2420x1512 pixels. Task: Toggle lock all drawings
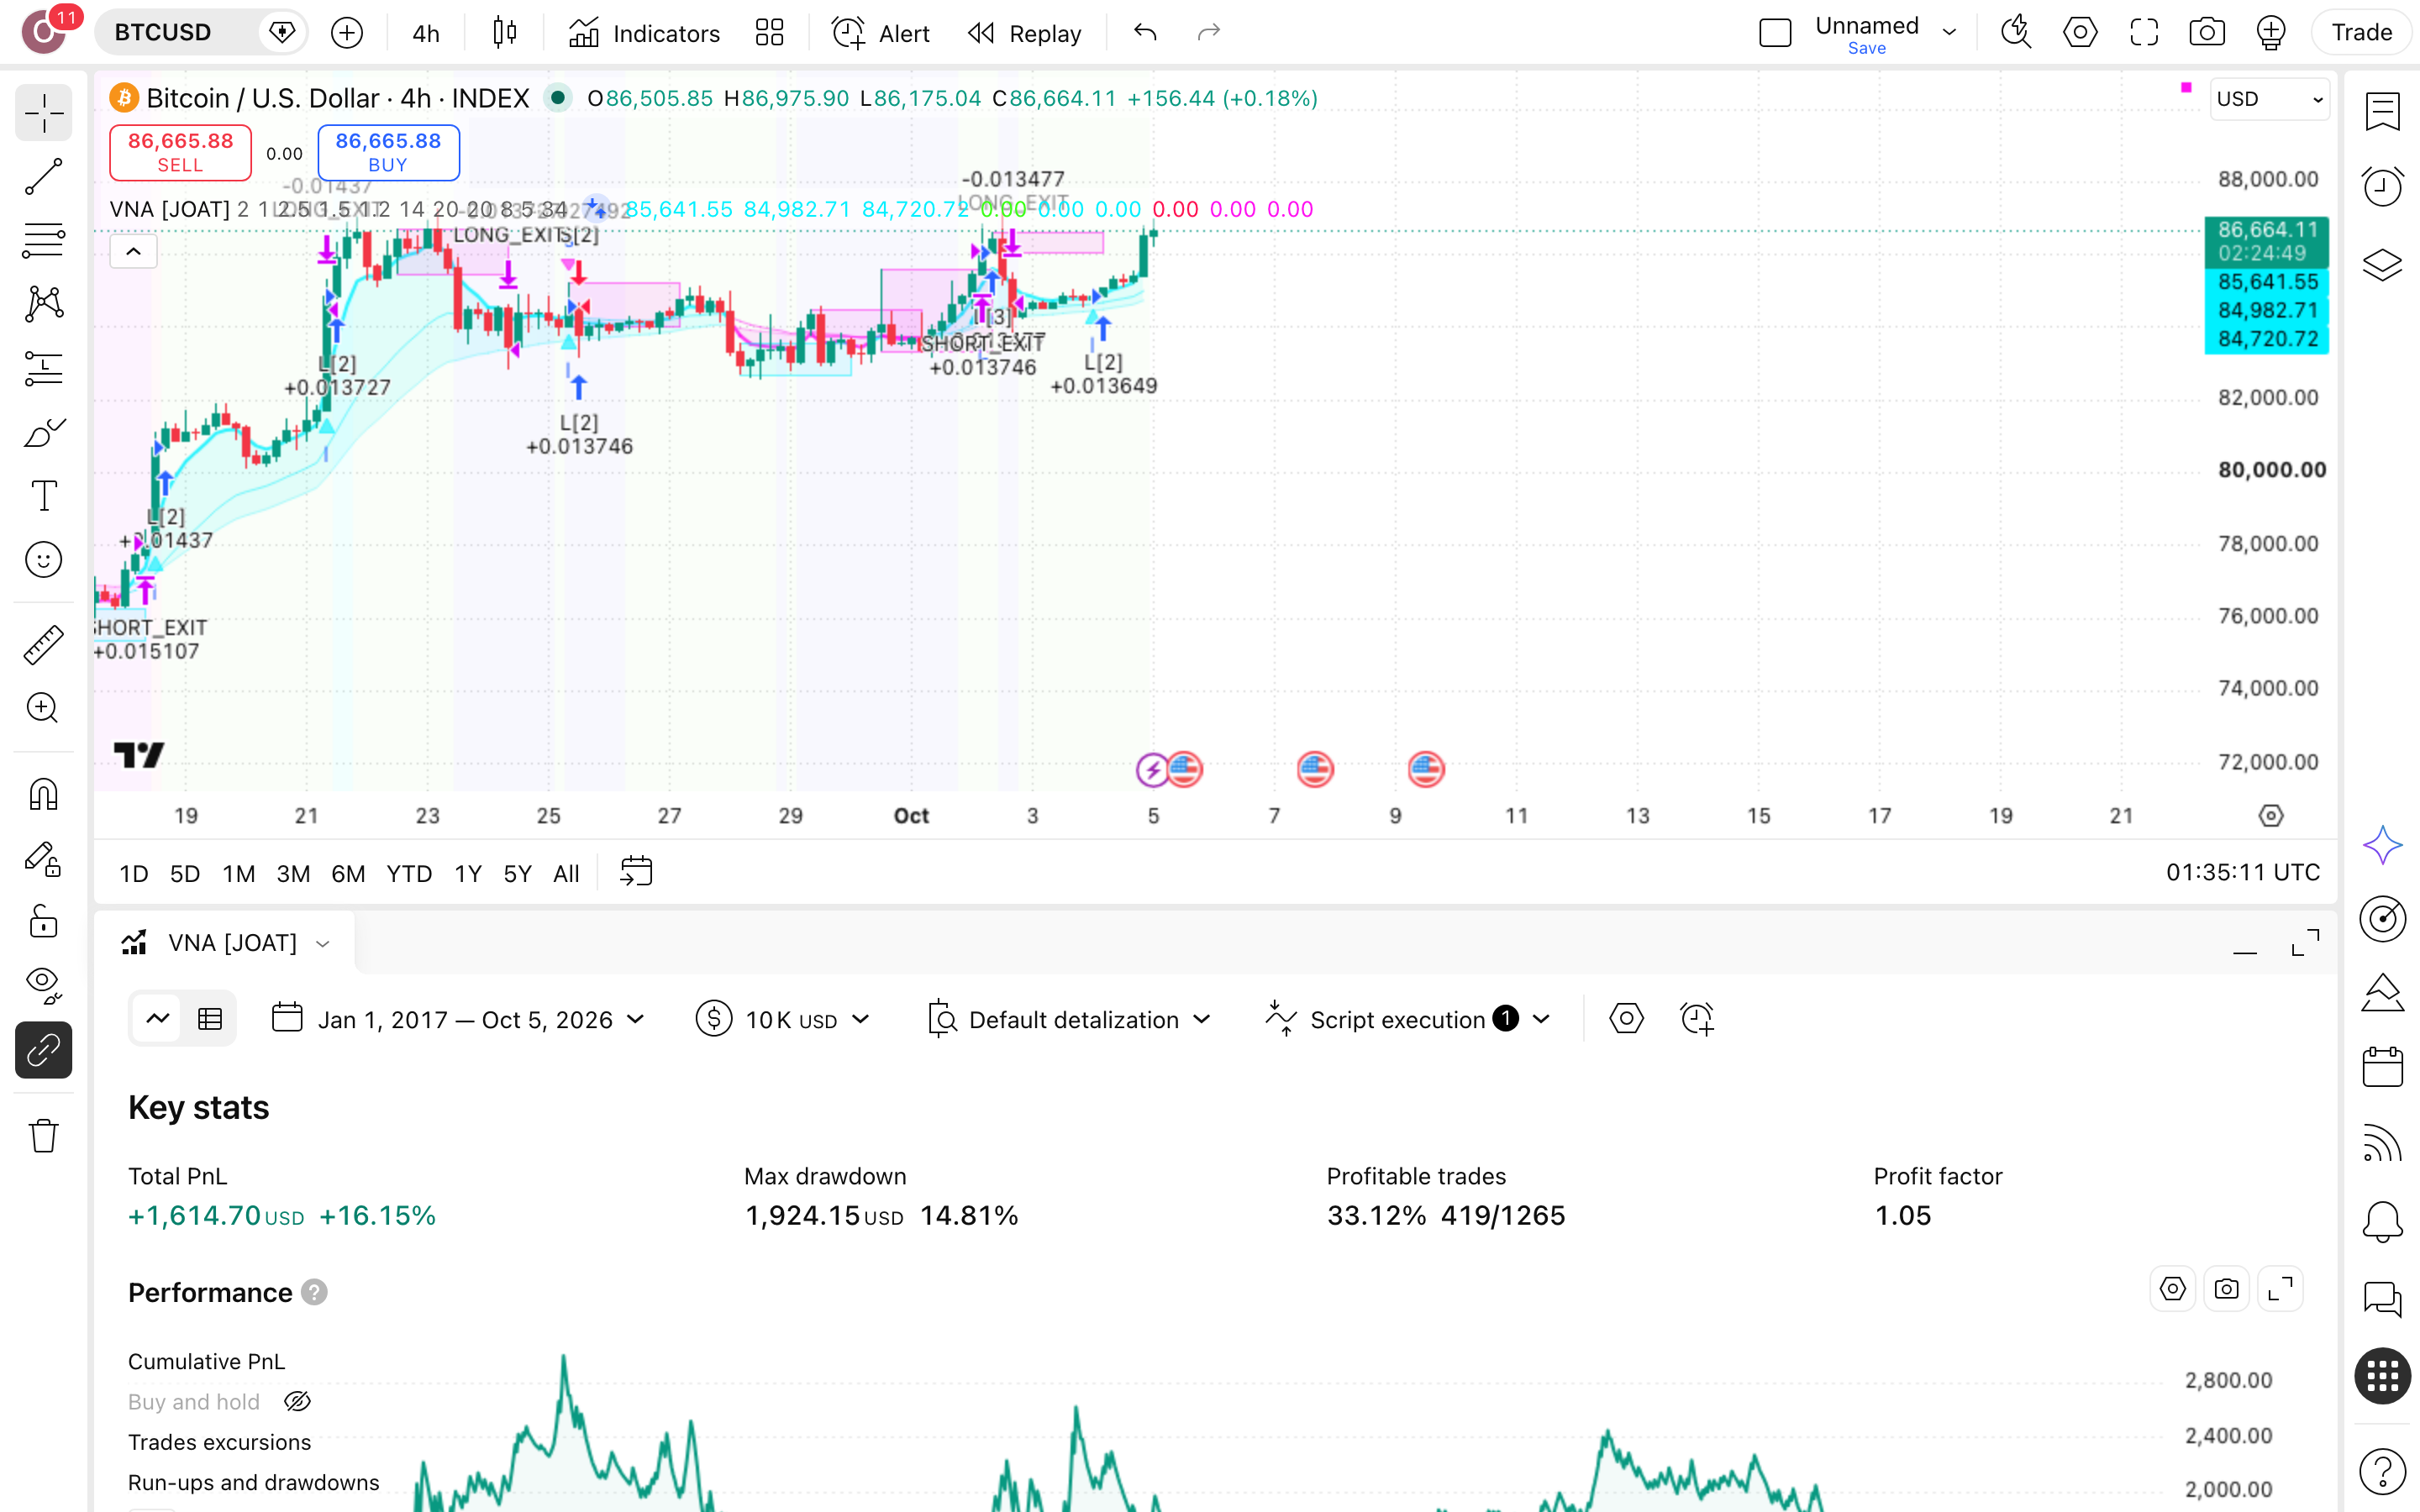43,922
